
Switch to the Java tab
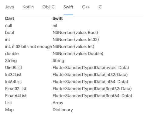pyautogui.click(x=9, y=7)
